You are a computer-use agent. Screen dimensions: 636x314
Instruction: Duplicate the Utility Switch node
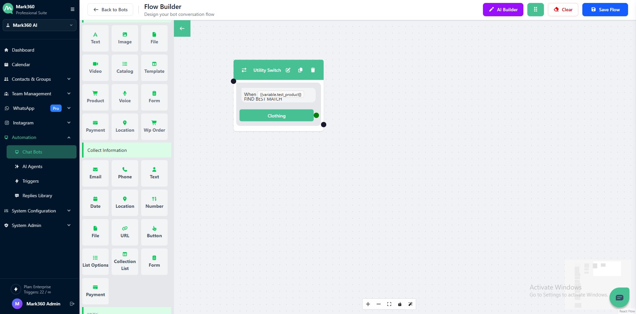click(x=300, y=70)
